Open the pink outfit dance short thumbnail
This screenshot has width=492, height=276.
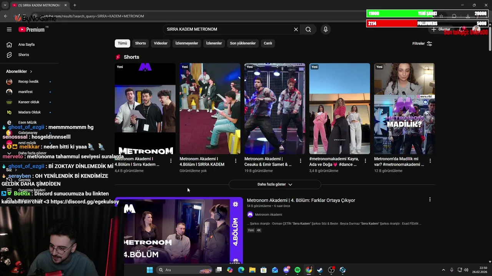point(340,108)
